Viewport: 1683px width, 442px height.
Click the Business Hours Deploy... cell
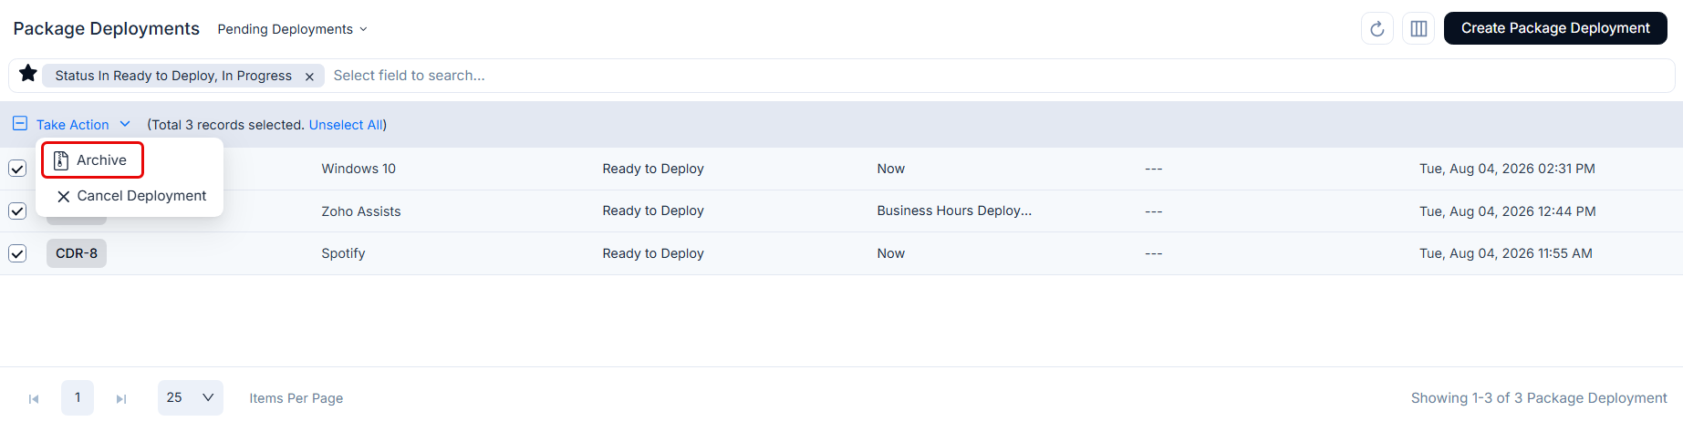954,211
